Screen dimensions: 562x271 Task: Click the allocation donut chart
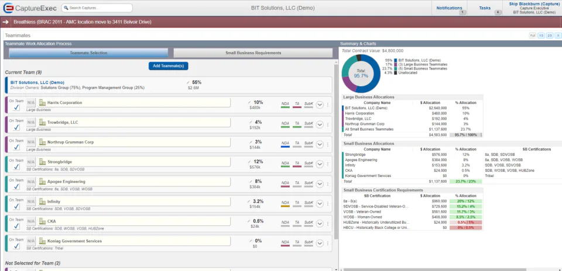click(361, 73)
